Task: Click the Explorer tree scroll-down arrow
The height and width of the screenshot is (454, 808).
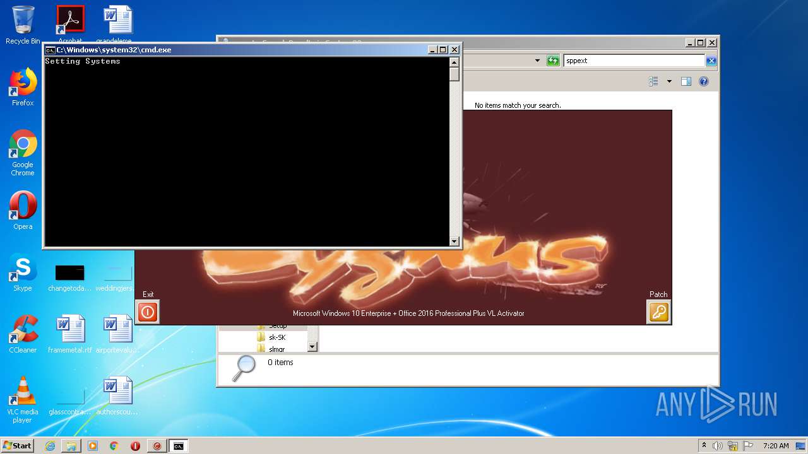Action: (x=312, y=347)
